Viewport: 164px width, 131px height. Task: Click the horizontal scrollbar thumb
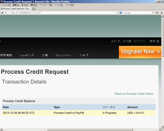click(x=90, y=130)
